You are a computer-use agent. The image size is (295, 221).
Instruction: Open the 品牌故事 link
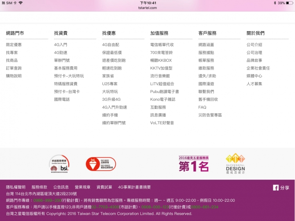(254, 60)
